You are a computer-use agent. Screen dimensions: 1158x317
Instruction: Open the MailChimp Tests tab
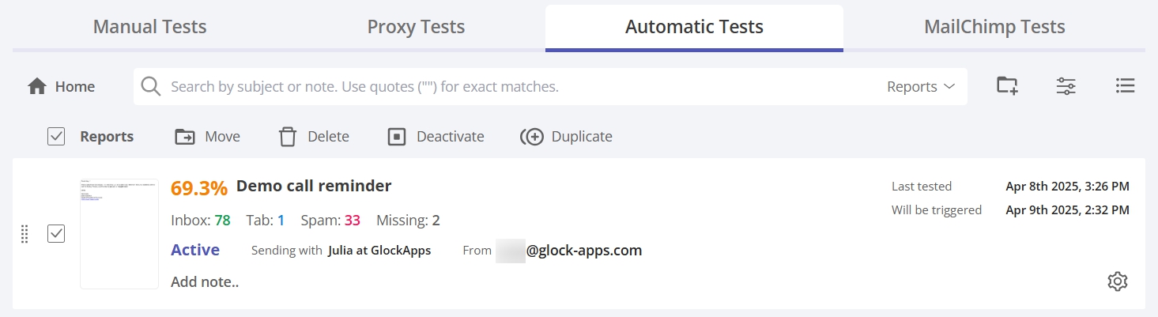[x=994, y=27]
